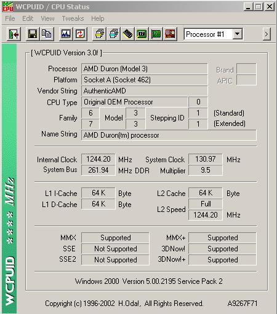Click the L2 Cache 64 K value
Screen dimensions: 277x314
pos(205,193)
